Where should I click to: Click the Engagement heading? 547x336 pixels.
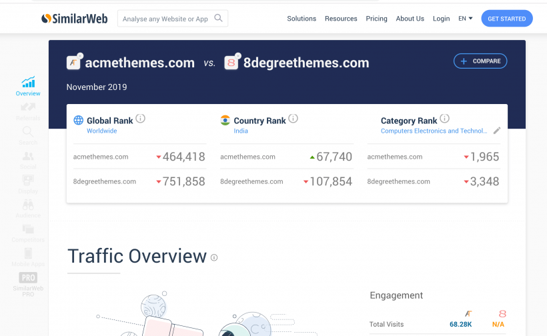pos(396,295)
